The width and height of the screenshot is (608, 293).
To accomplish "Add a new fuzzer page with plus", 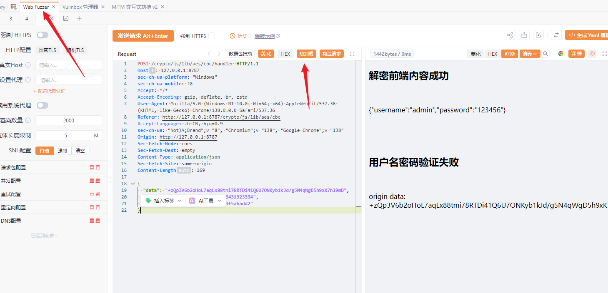I will [79, 18].
